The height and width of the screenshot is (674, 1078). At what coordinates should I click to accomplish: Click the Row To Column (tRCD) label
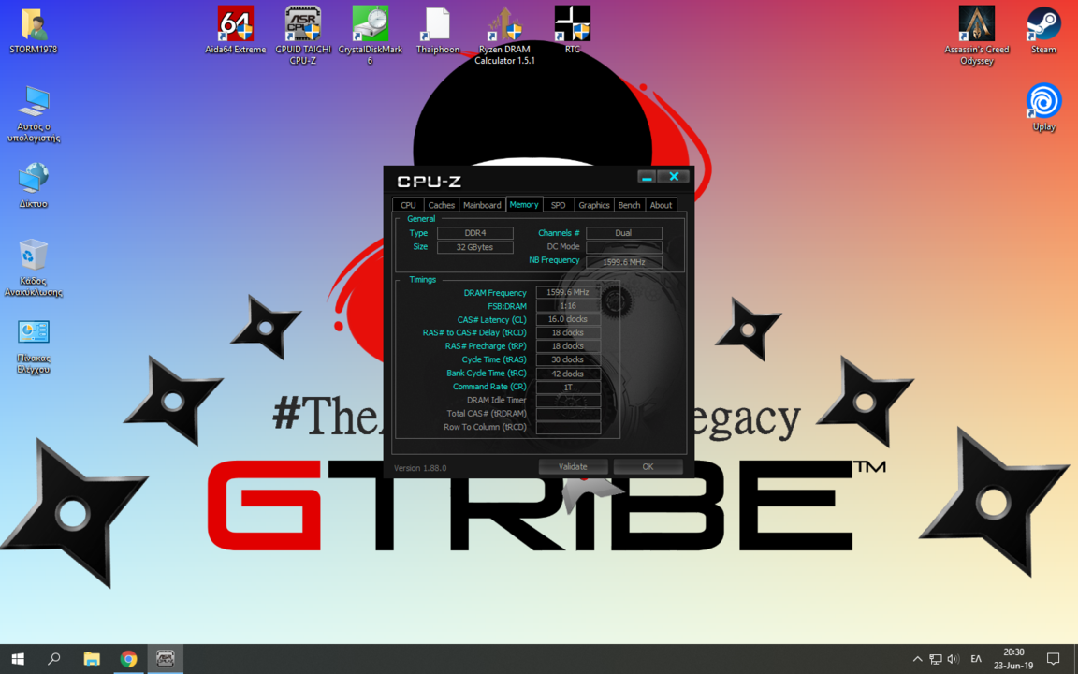[486, 427]
